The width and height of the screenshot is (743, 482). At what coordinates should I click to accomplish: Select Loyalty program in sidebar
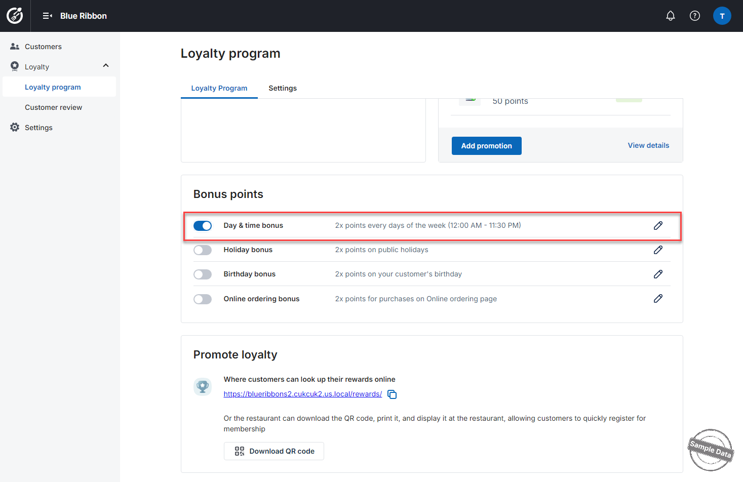click(x=59, y=87)
